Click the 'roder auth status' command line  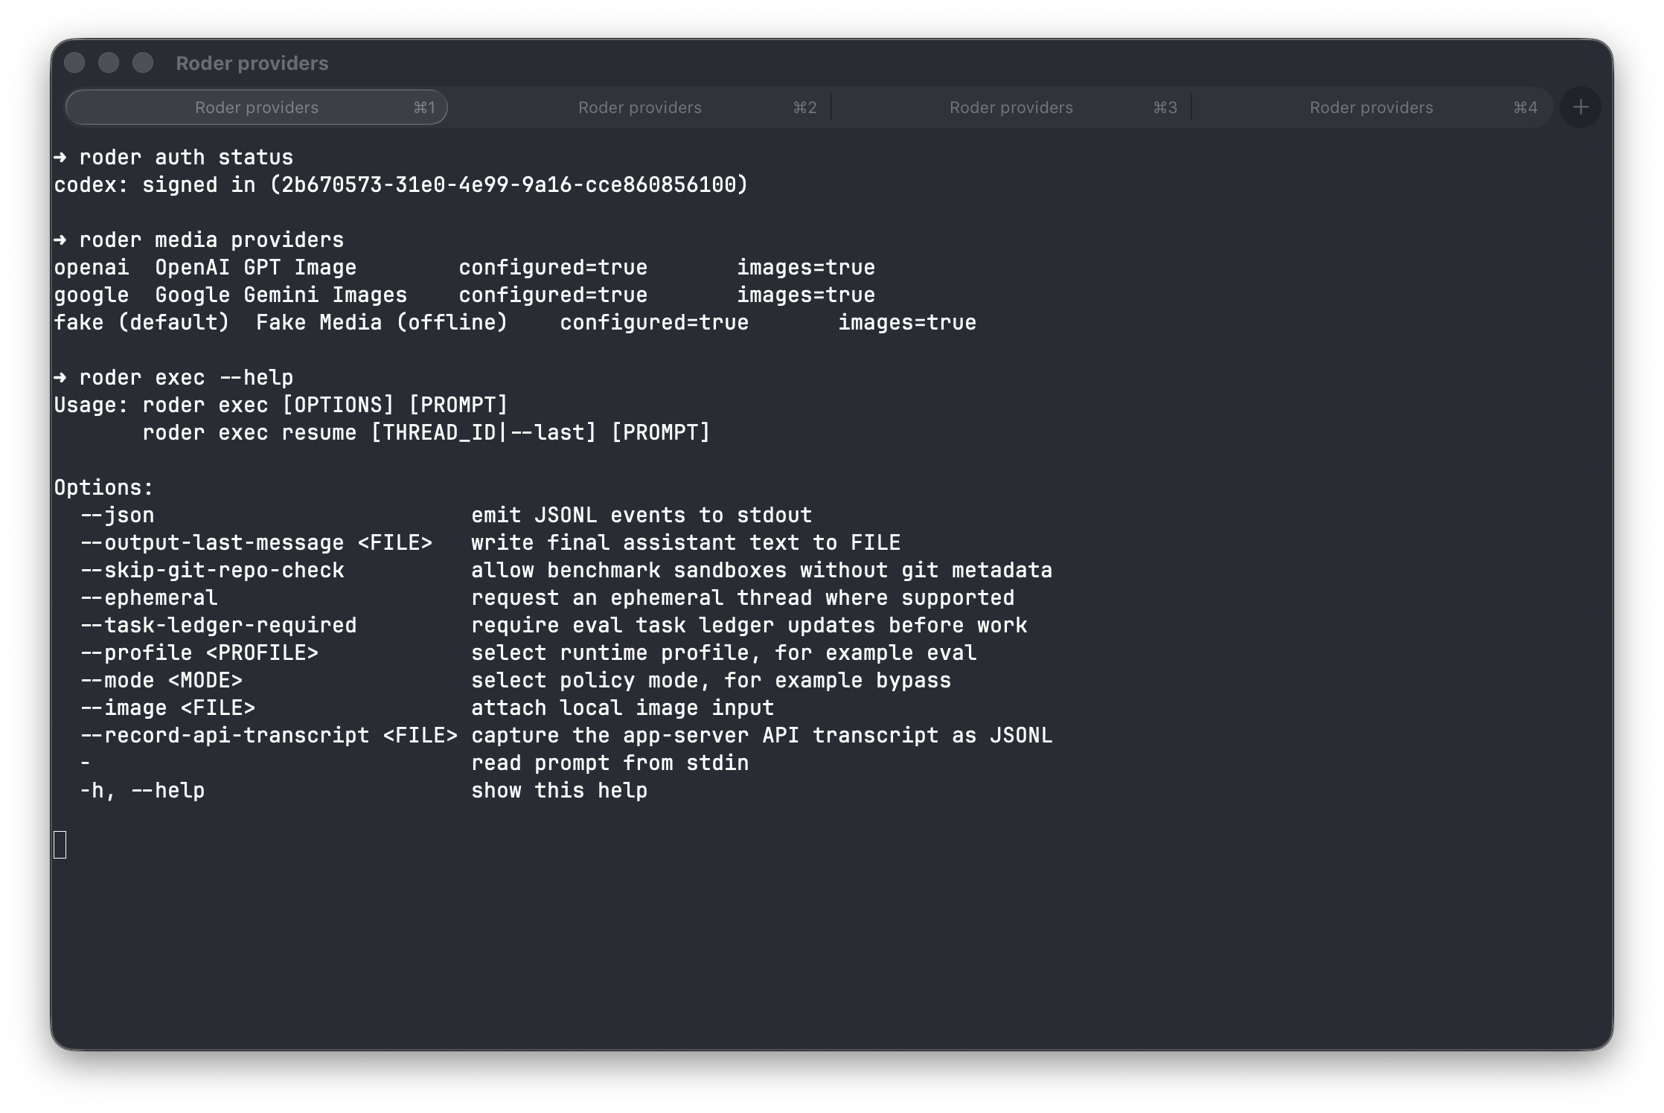click(173, 157)
